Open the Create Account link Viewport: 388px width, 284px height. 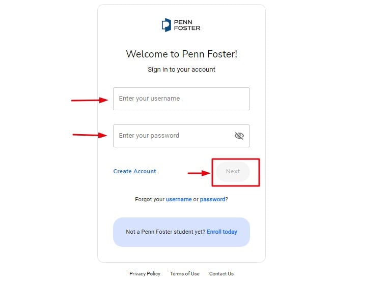pyautogui.click(x=134, y=171)
